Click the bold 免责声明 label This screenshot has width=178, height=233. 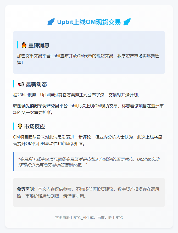(x=26, y=189)
